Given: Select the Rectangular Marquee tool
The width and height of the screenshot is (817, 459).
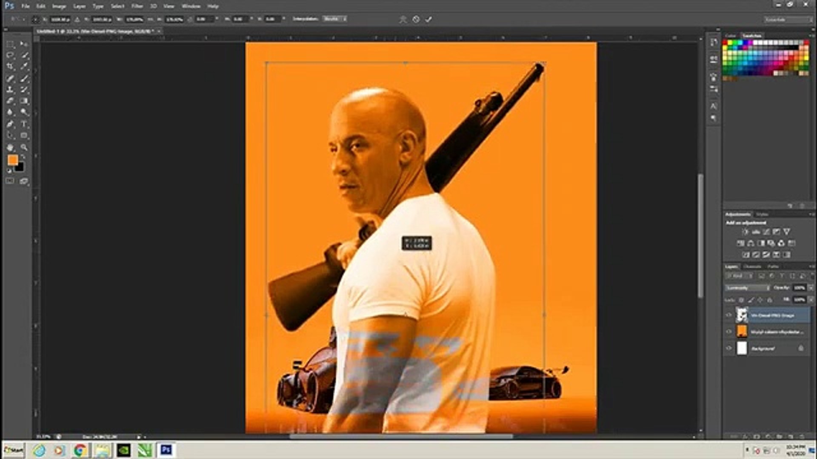Looking at the screenshot, I should 10,44.
